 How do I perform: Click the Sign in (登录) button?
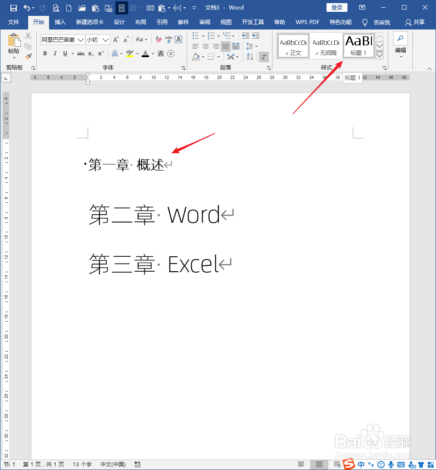(x=337, y=8)
